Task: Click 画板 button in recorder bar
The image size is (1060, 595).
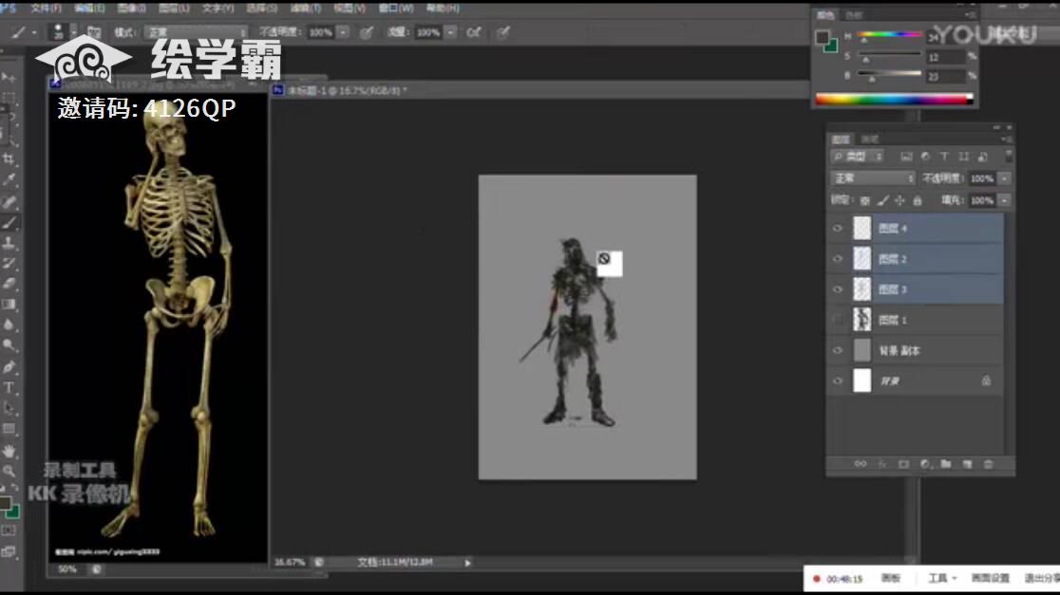Action: click(x=891, y=578)
